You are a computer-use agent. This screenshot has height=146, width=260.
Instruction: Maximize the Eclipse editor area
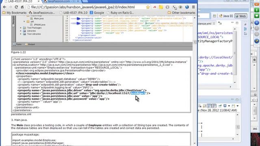tap(237, 23)
